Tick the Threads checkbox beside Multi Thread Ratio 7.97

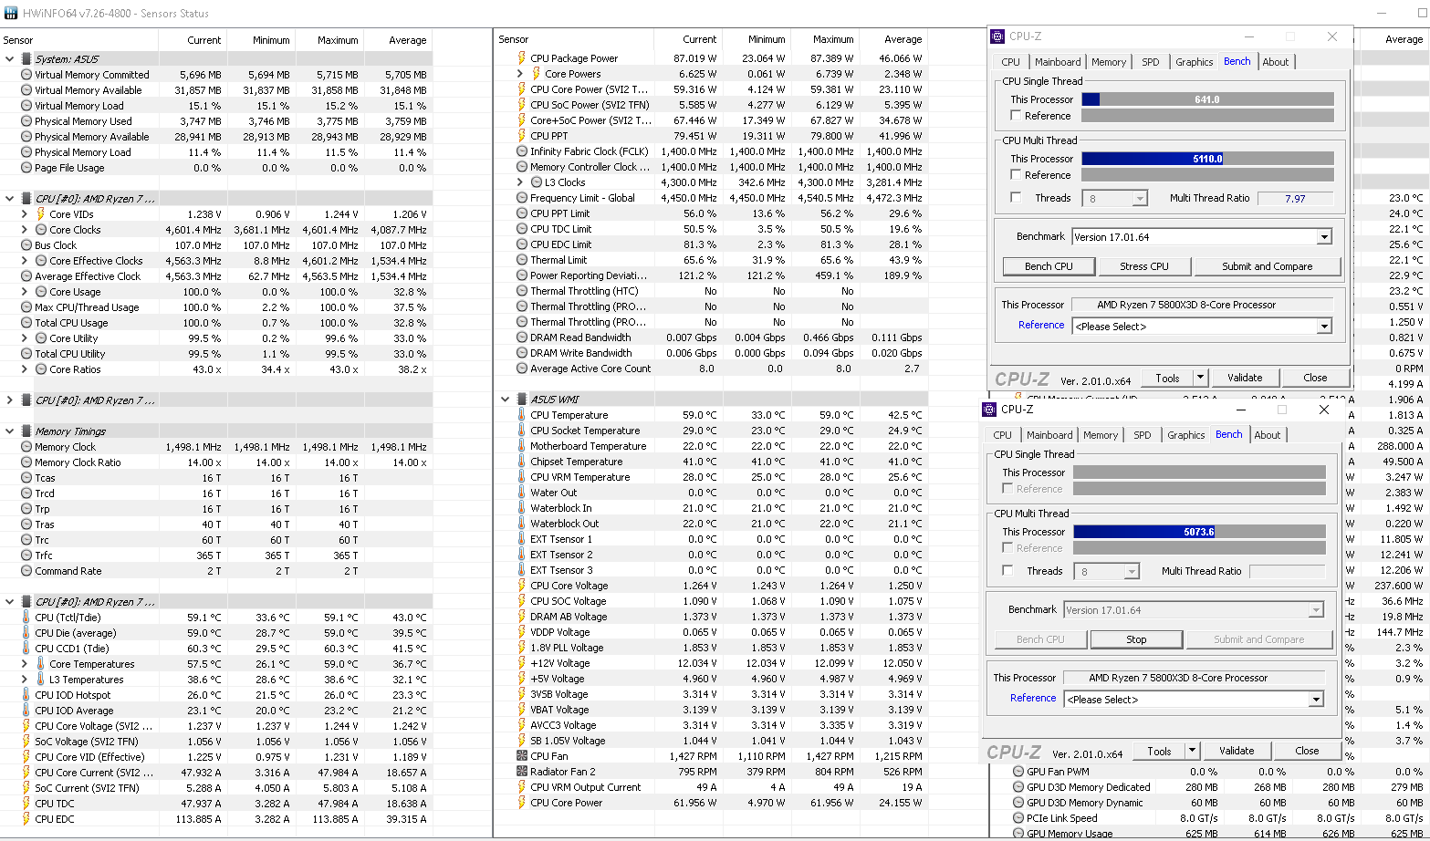(1016, 198)
